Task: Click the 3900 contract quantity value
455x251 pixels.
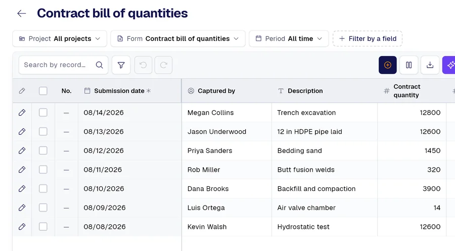Action: pyautogui.click(x=432, y=189)
